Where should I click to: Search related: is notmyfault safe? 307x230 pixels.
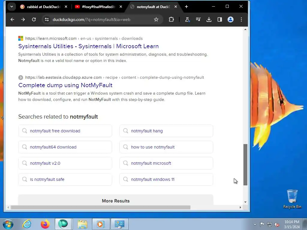[65, 179]
